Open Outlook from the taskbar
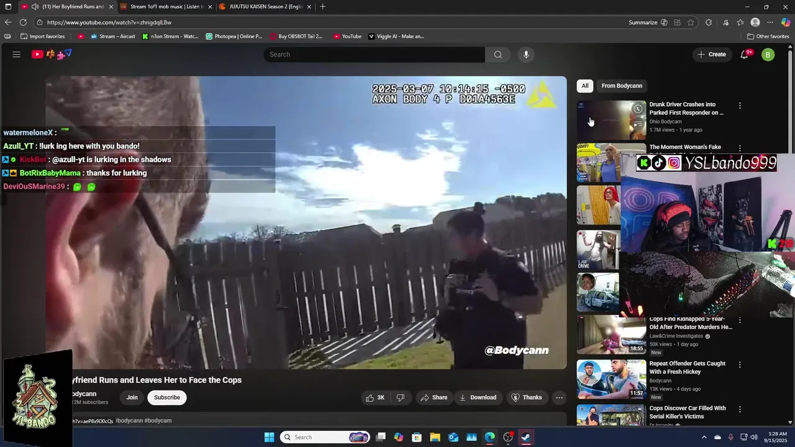 pyautogui.click(x=453, y=437)
